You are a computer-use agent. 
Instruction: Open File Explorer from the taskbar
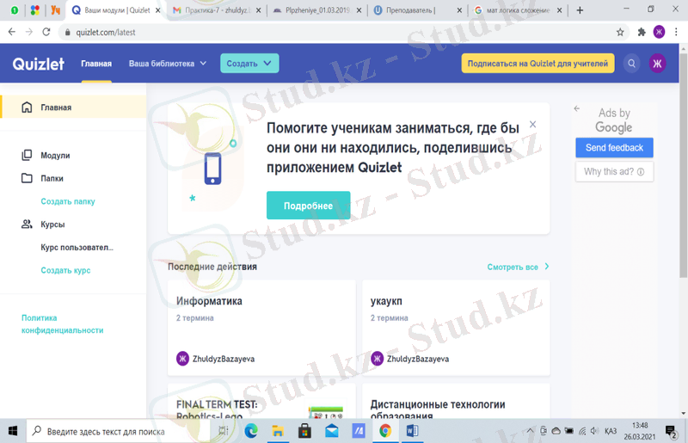(x=278, y=431)
